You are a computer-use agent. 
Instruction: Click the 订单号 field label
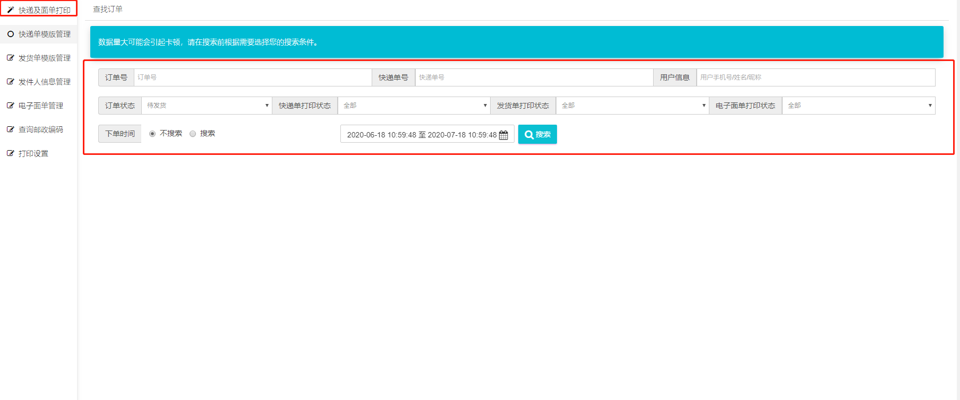pos(116,77)
